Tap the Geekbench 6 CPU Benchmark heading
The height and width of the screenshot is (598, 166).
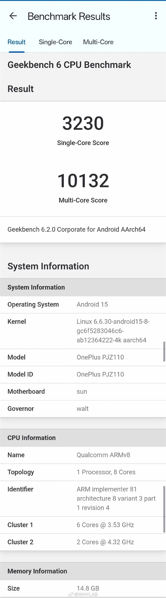(69, 65)
